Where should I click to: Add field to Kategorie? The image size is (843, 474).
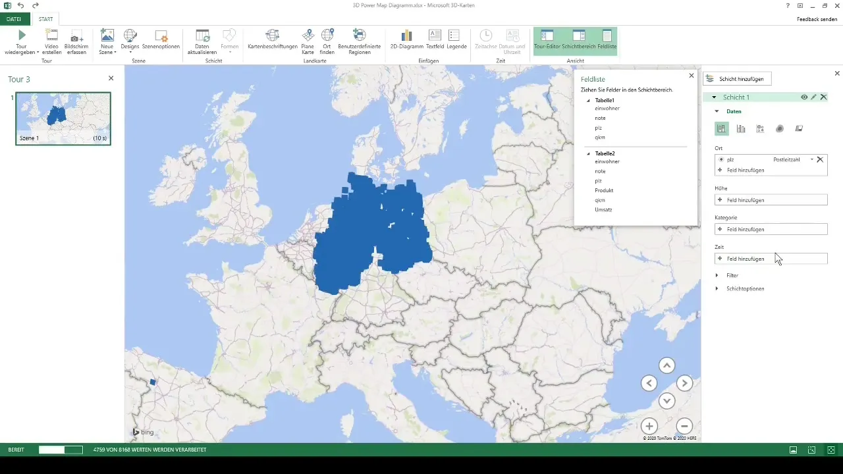[x=771, y=229]
